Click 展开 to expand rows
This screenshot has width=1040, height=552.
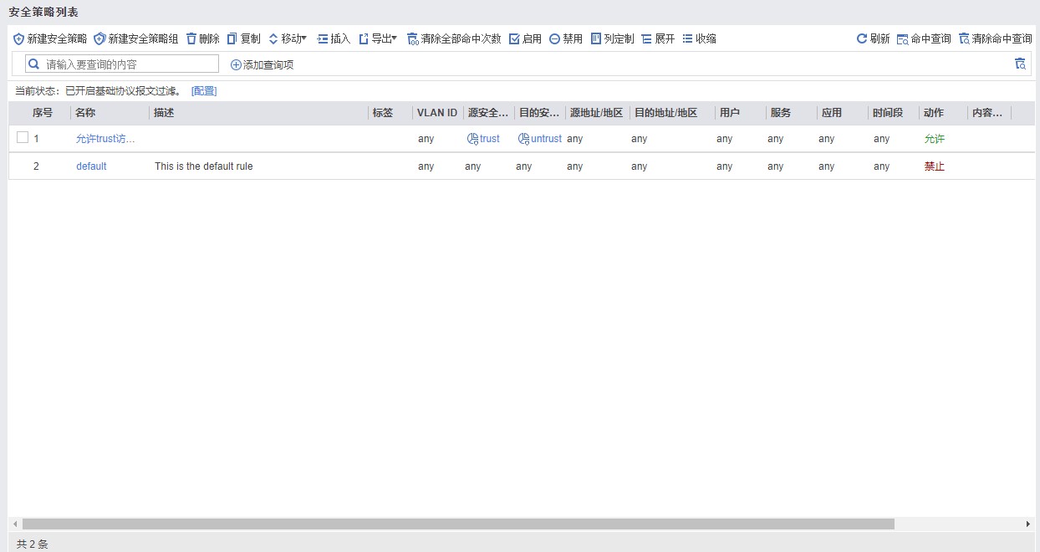[658, 39]
